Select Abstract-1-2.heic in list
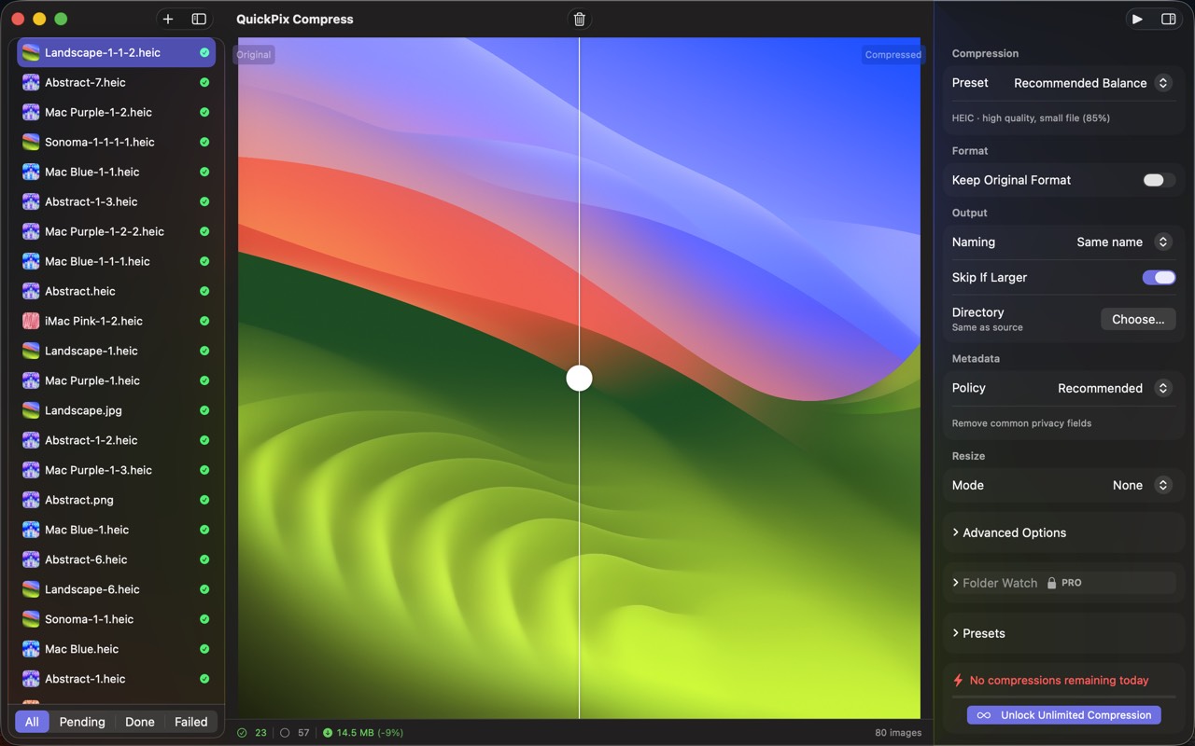1195x746 pixels. coord(117,440)
